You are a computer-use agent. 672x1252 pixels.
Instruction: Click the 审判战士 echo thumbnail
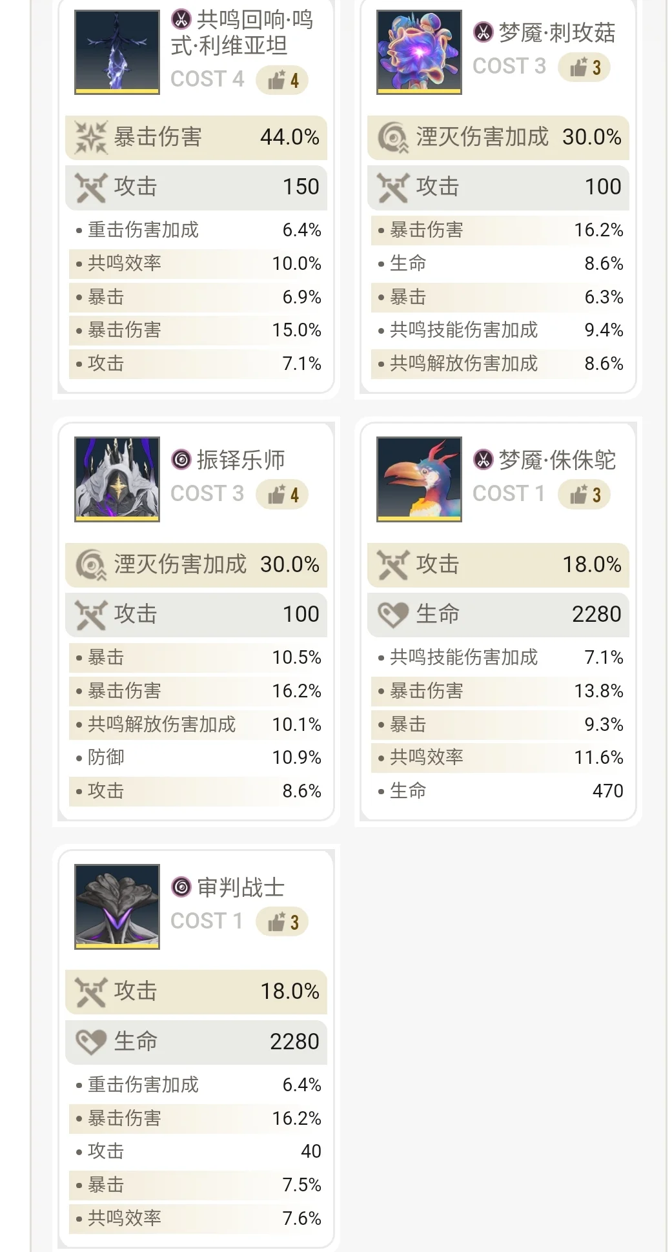[117, 907]
